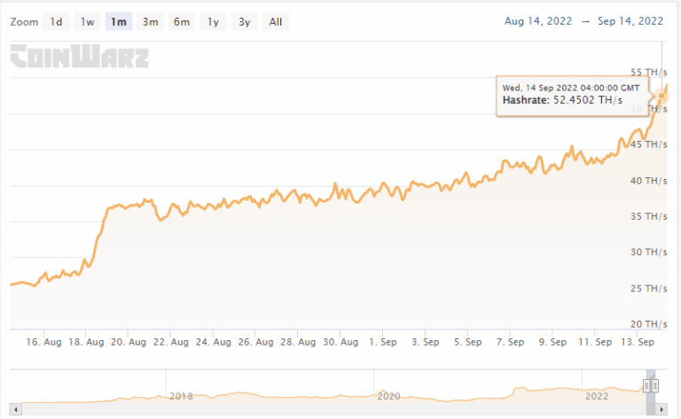Click the scrollbar right arrow button

point(661,411)
